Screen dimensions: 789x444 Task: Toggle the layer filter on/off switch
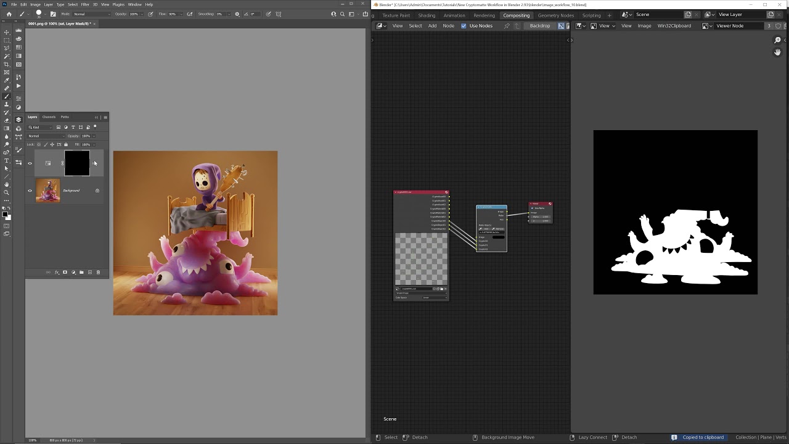tap(95, 126)
